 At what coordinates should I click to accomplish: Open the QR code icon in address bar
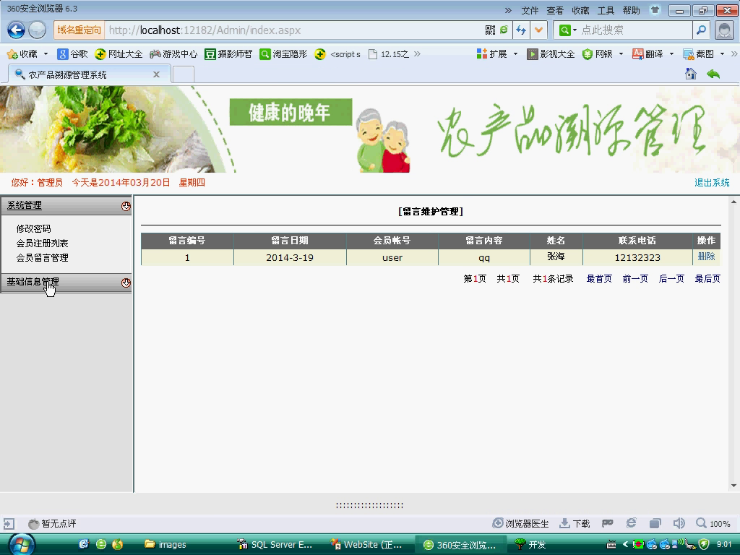(x=491, y=30)
